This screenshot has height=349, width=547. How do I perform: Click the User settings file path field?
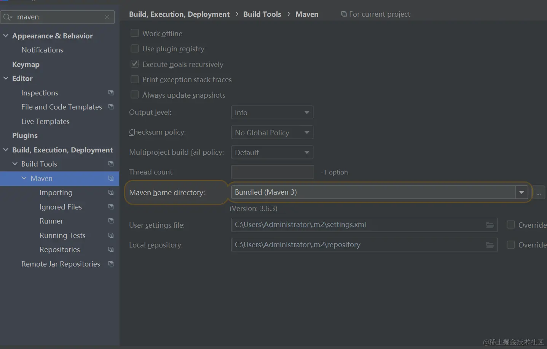point(364,225)
